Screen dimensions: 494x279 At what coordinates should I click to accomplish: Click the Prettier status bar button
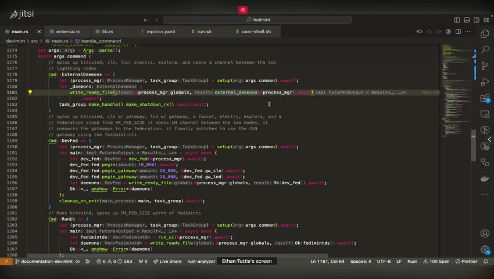coord(468,262)
